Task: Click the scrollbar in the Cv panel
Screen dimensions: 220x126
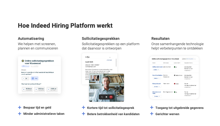Action: (116, 63)
